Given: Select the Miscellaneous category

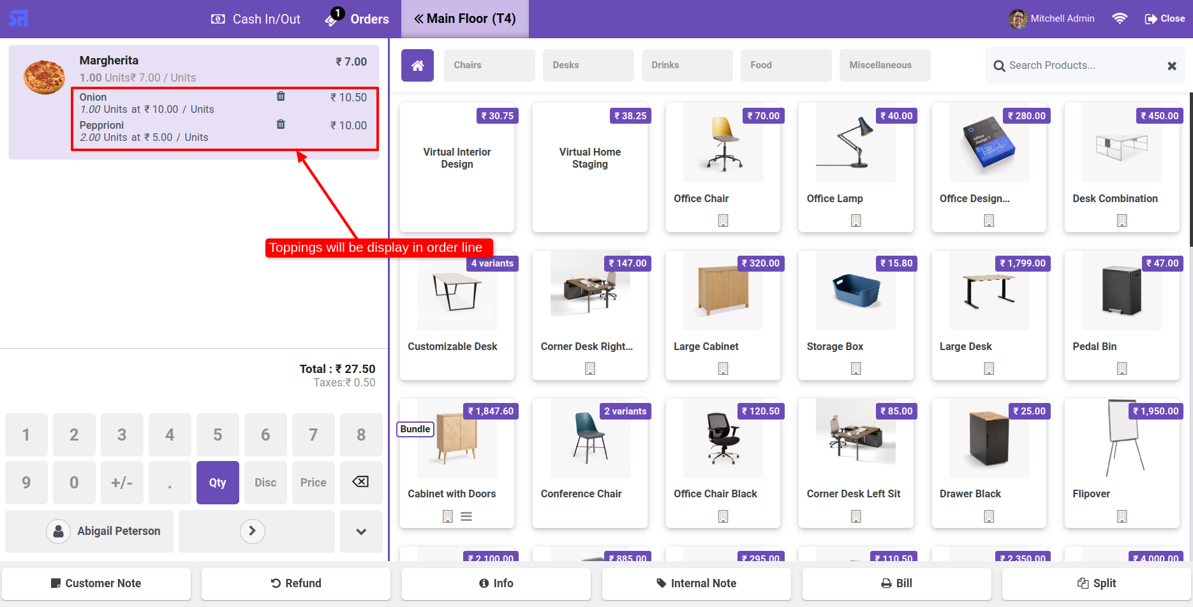Looking at the screenshot, I should (885, 65).
